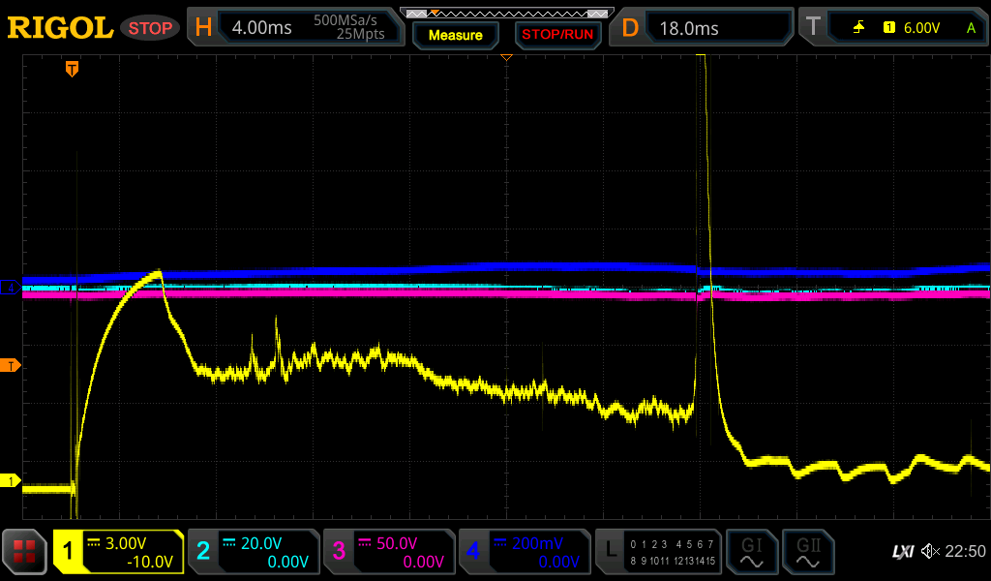Click the RIGOL logo
The height and width of the screenshot is (581, 991).
point(60,28)
